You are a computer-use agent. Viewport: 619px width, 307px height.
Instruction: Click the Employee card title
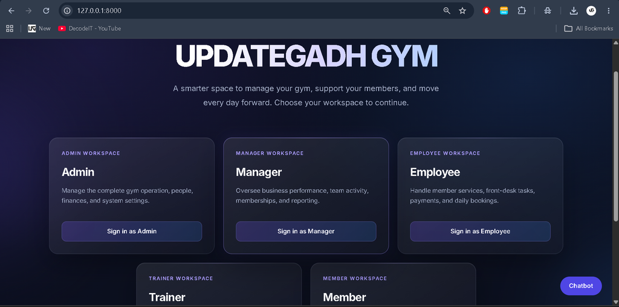435,172
